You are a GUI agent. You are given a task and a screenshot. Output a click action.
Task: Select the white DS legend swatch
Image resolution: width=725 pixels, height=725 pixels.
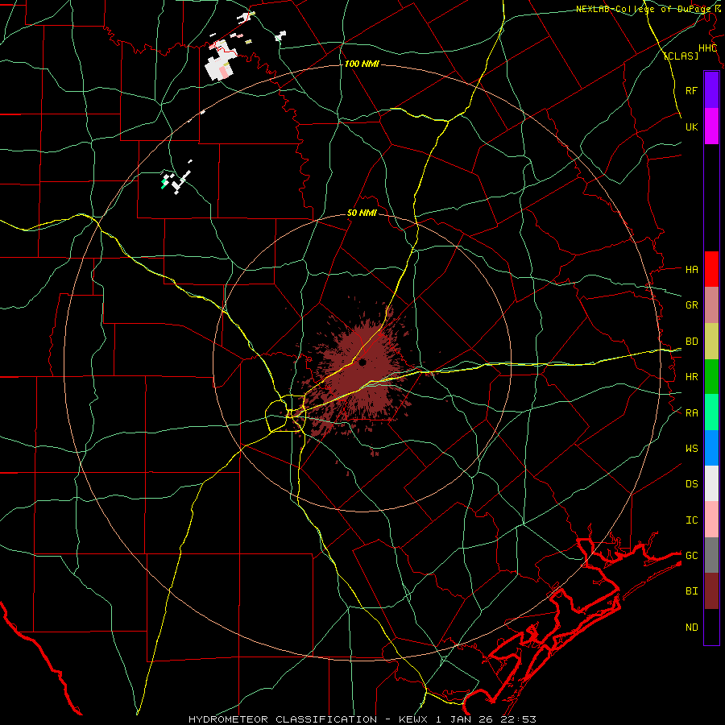(711, 483)
